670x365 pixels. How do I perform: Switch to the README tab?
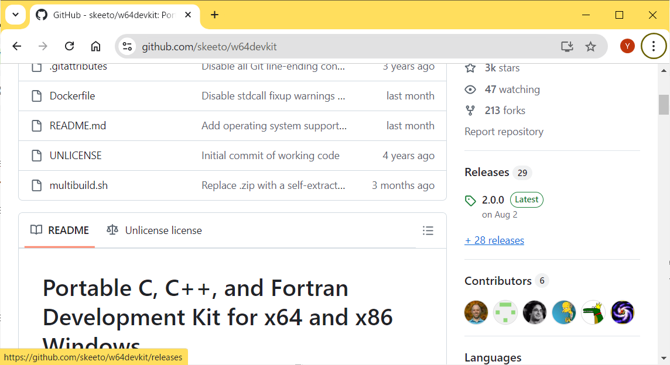point(60,230)
